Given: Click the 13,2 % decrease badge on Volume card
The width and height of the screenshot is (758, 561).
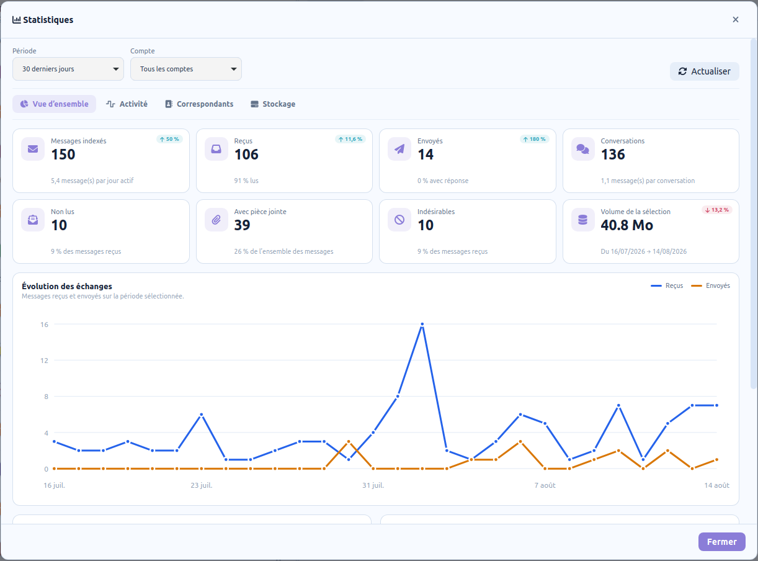Looking at the screenshot, I should [717, 210].
